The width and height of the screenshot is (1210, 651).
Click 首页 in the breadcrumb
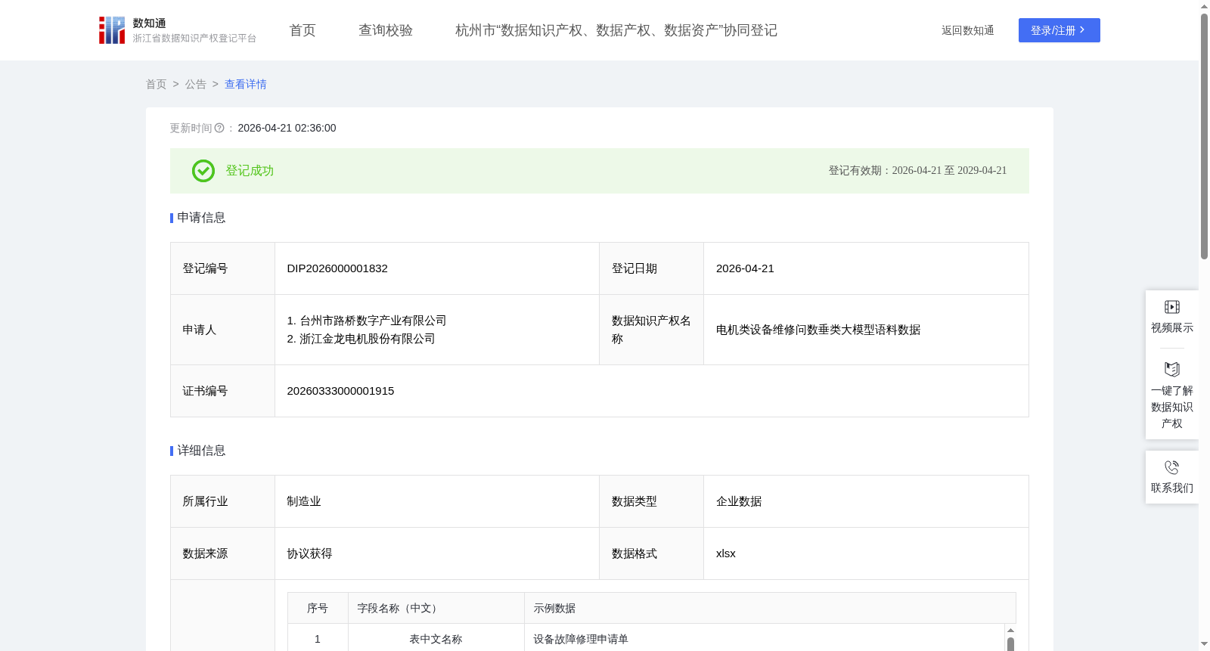[157, 85]
